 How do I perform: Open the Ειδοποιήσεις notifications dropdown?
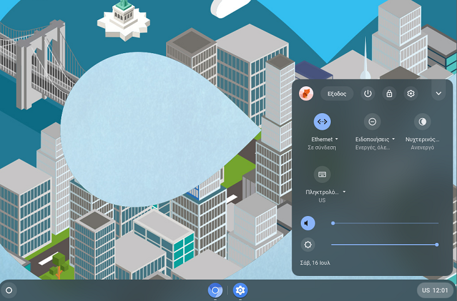[x=375, y=139]
